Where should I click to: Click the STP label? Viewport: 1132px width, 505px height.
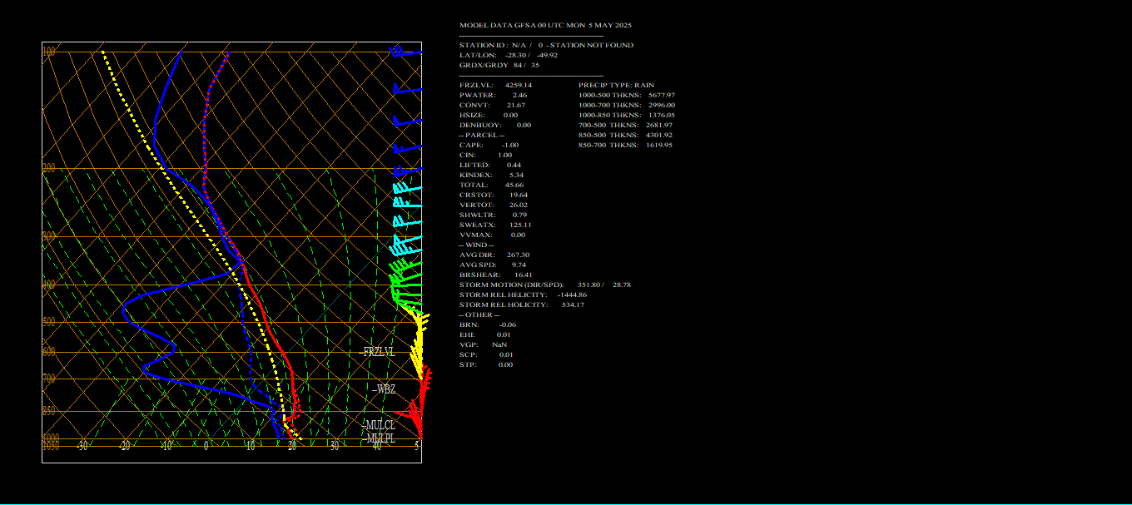[467, 364]
